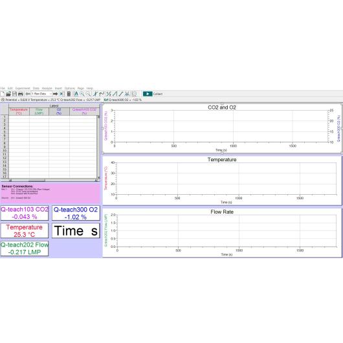The width and height of the screenshot is (343, 343).
Task: Open the Page menu
Action: (81, 88)
